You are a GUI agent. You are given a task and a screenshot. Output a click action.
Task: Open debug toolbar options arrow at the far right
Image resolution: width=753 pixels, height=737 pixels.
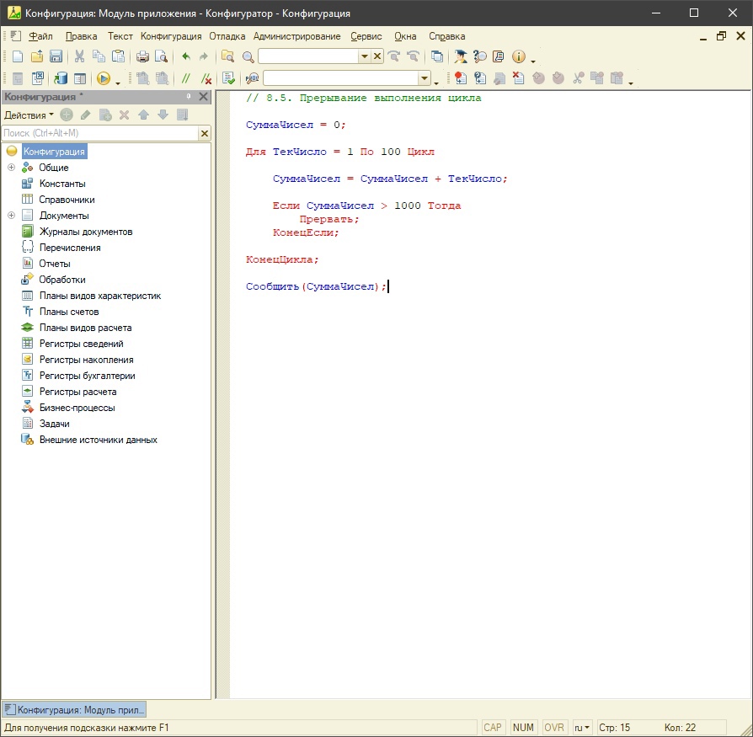pos(631,83)
